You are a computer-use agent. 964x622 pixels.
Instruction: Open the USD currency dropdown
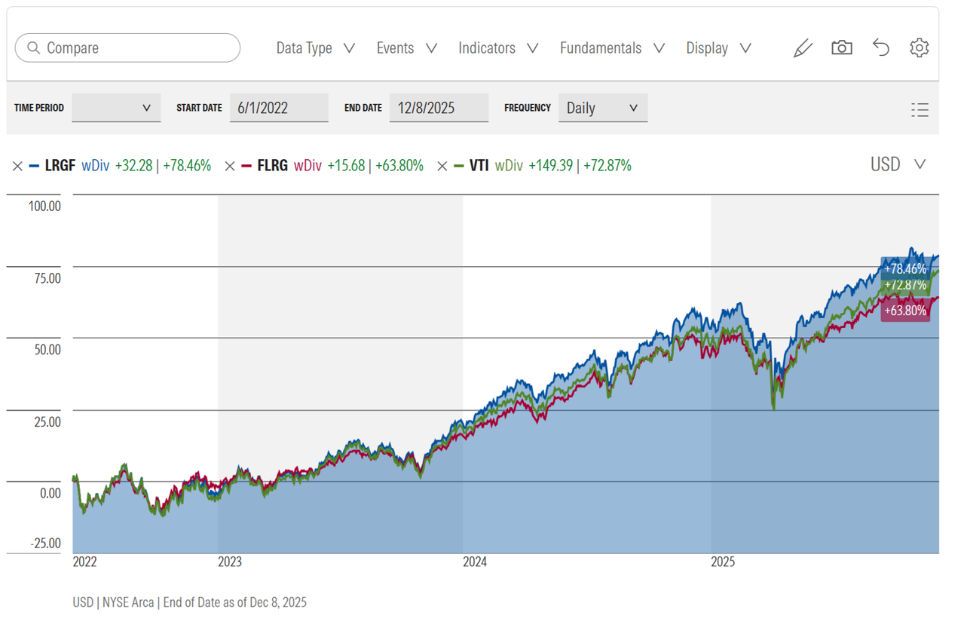(898, 164)
